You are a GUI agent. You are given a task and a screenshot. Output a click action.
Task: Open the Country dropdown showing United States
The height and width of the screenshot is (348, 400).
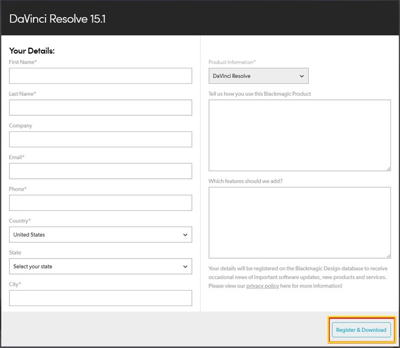pos(100,235)
